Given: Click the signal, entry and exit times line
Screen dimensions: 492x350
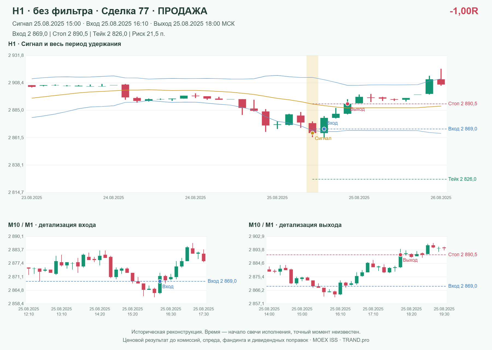Looking at the screenshot, I should (x=124, y=24).
